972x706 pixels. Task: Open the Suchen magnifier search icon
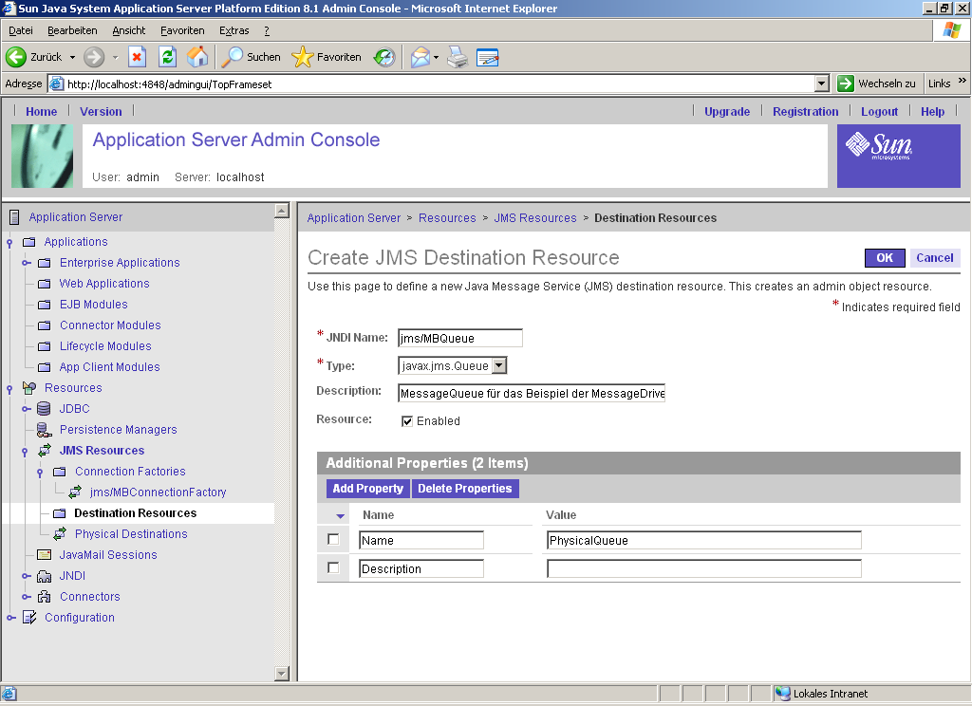click(x=233, y=57)
